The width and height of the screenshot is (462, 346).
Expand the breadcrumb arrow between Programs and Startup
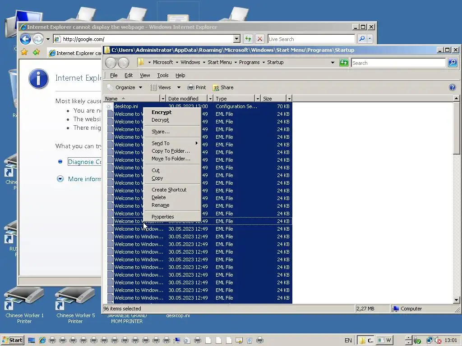[263, 62]
